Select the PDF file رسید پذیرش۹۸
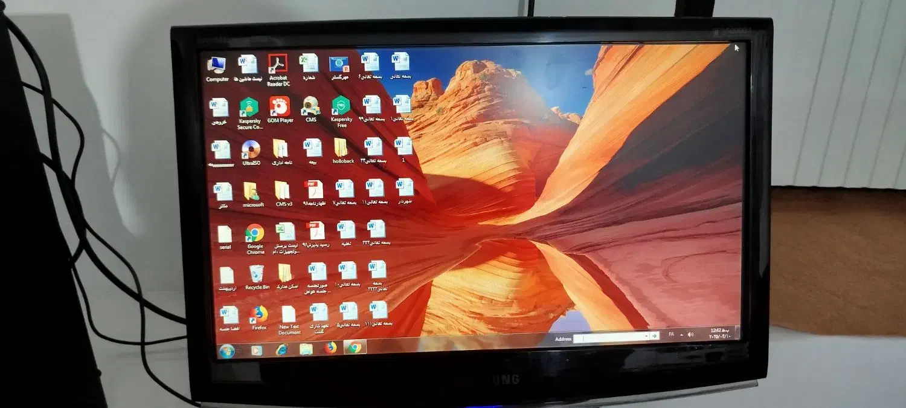Image resolution: width=906 pixels, height=408 pixels. pyautogui.click(x=315, y=235)
